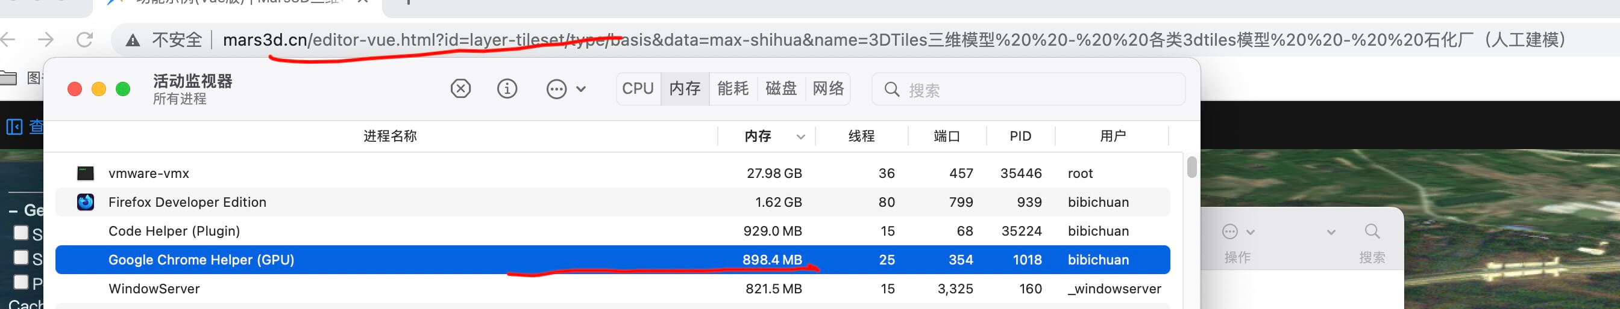1620x309 pixels.
Task: Click the browser reload icon
Action: tap(84, 40)
